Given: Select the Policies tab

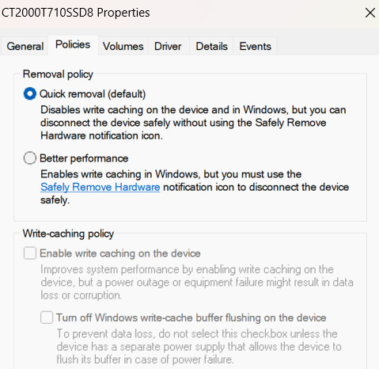Looking at the screenshot, I should click(73, 45).
